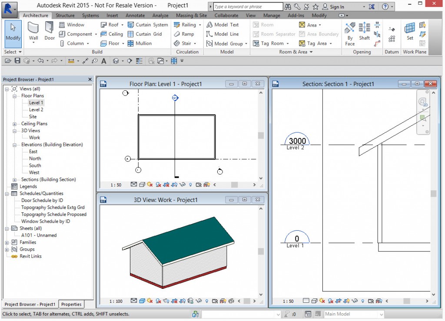Toggle Thin Lines display
Viewport: 445px width, 321px height.
pyautogui.click(x=139, y=61)
